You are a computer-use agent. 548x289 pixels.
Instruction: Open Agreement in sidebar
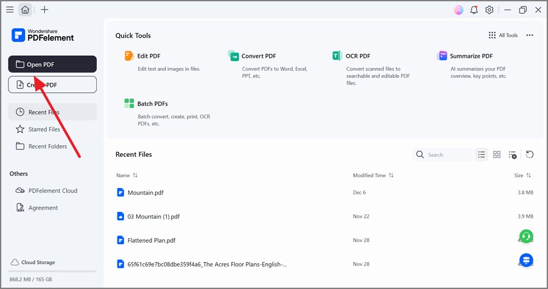[53, 207]
